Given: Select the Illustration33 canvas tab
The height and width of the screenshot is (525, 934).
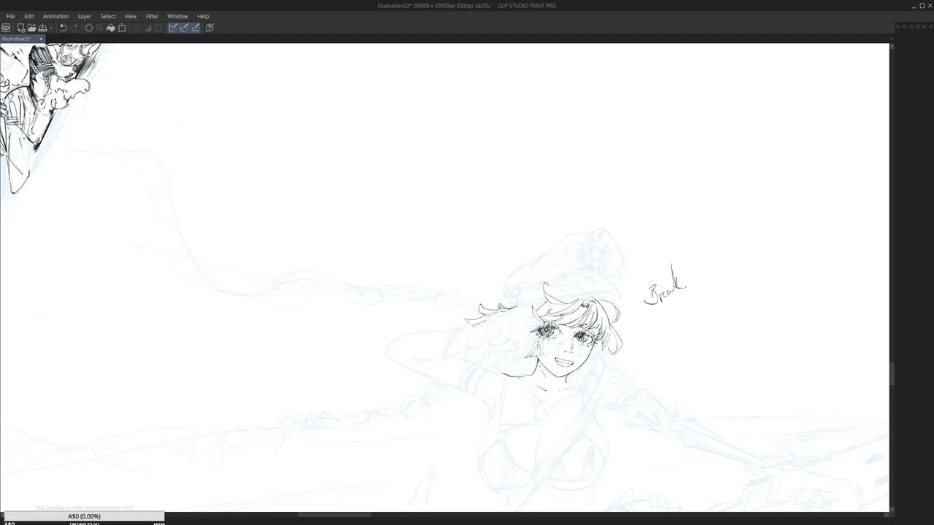Looking at the screenshot, I should pyautogui.click(x=16, y=39).
